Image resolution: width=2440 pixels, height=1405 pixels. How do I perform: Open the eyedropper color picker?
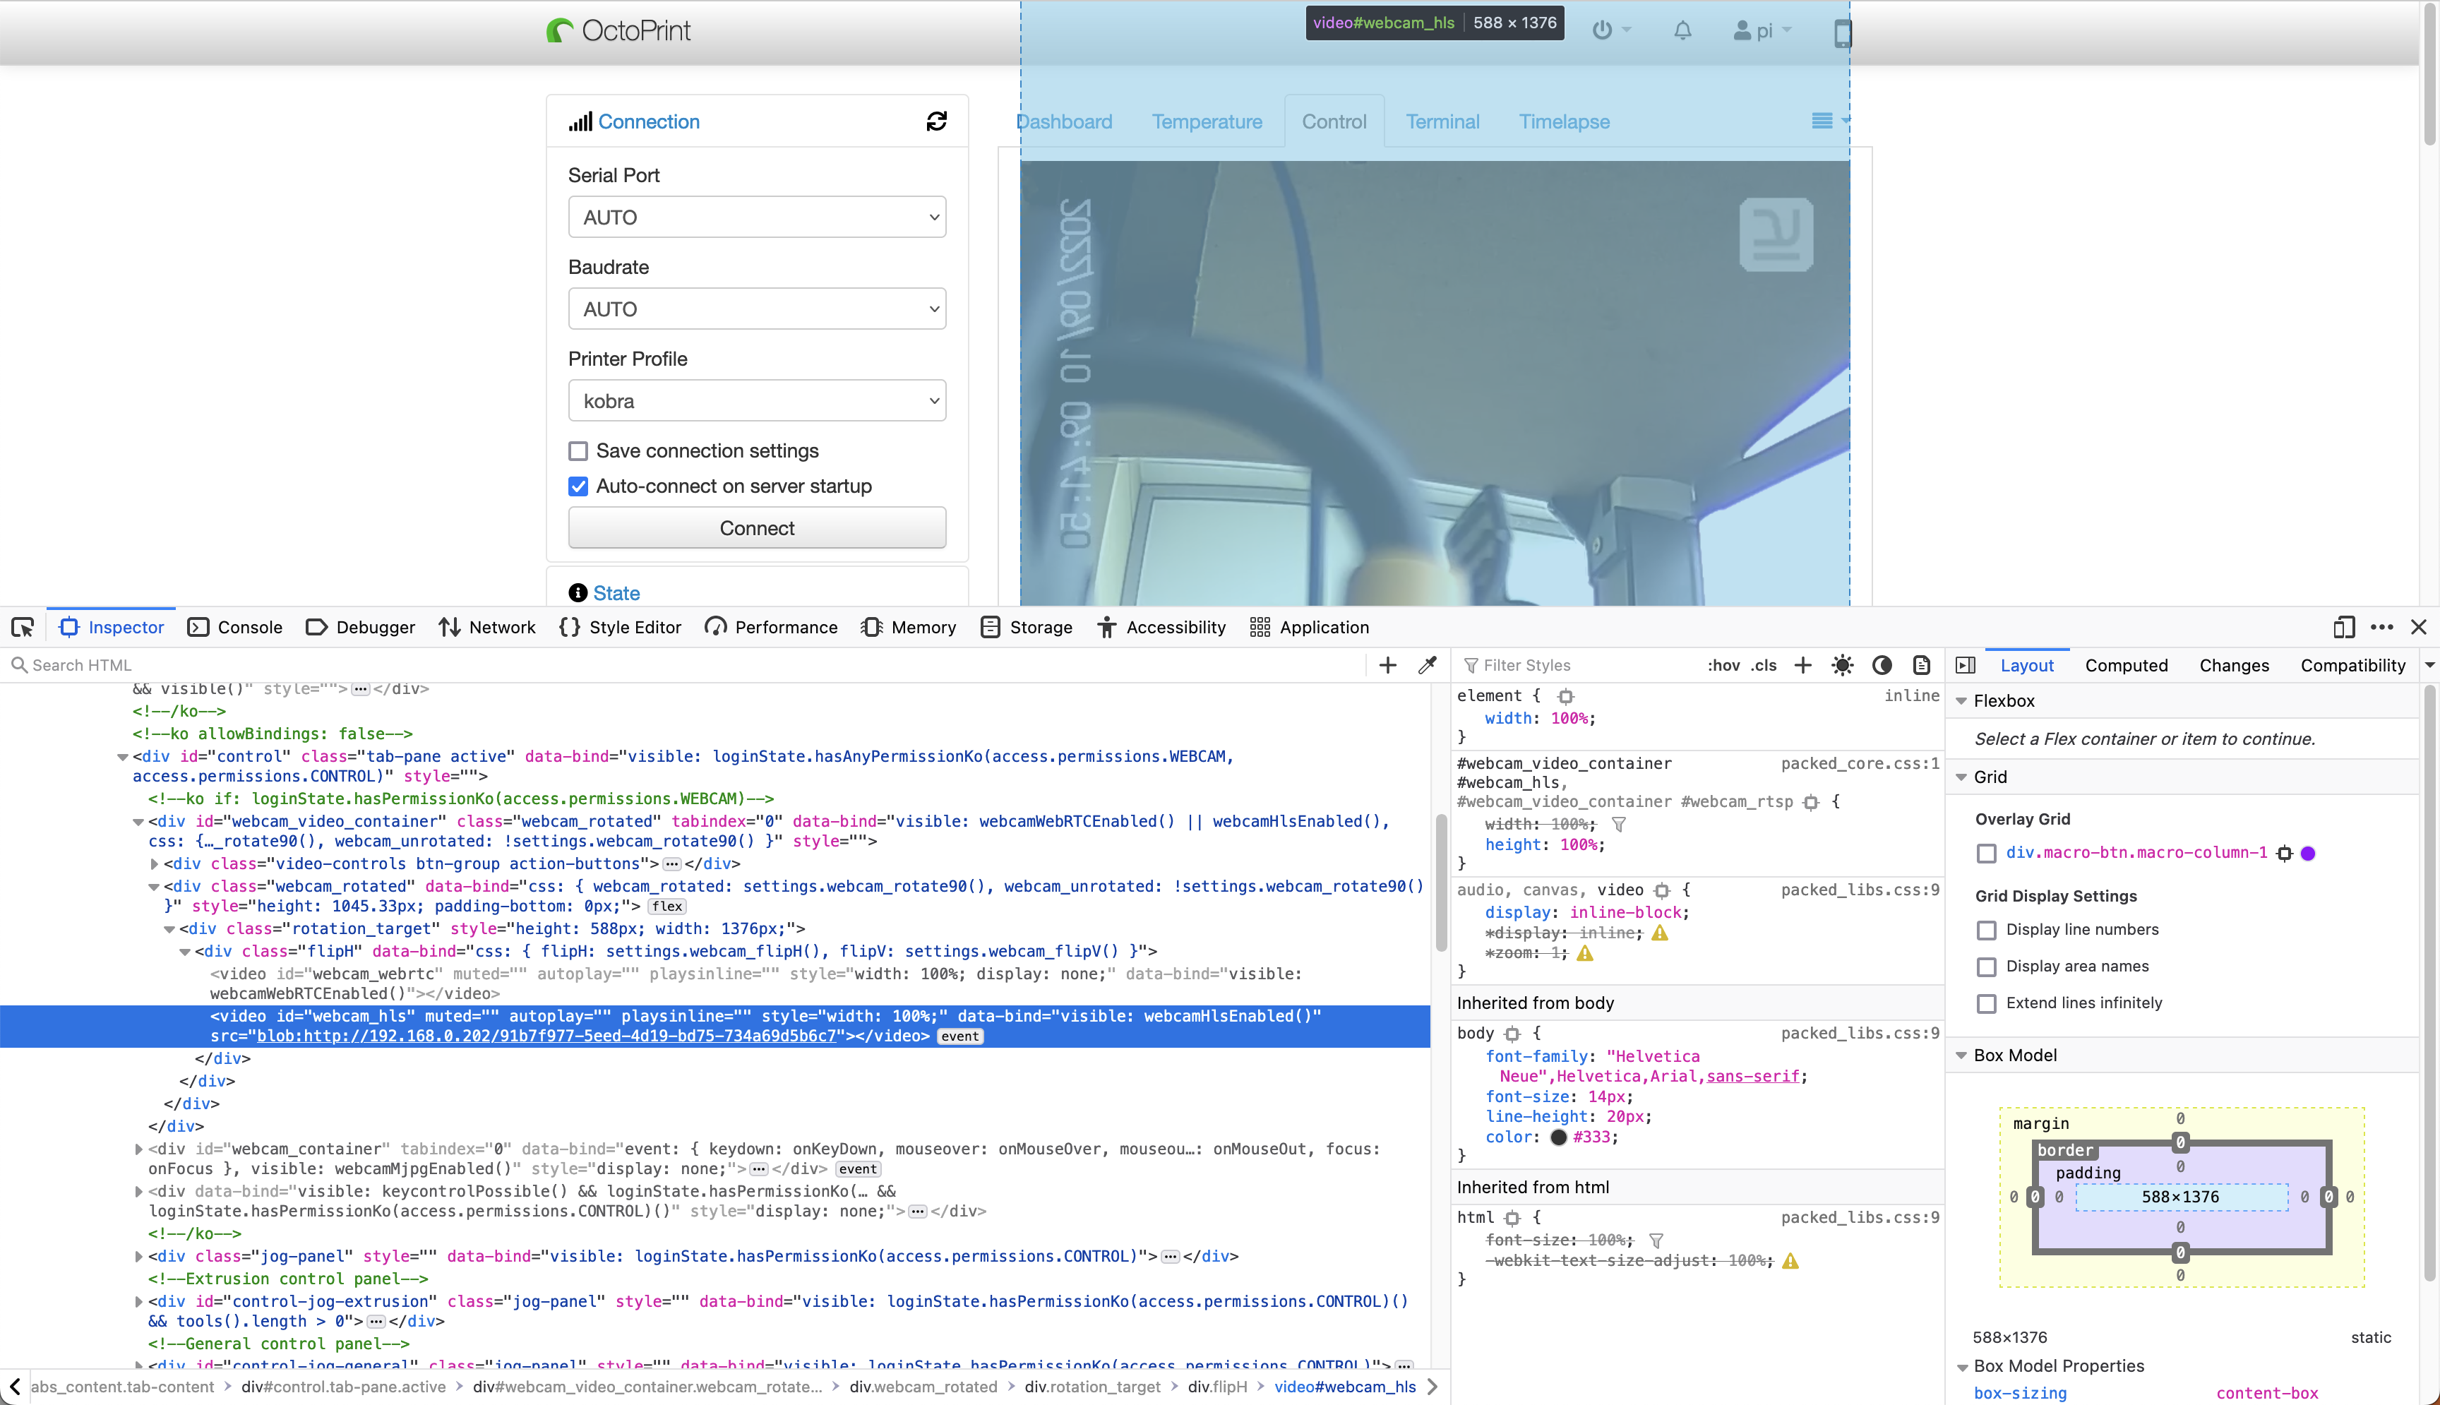pyautogui.click(x=1427, y=665)
